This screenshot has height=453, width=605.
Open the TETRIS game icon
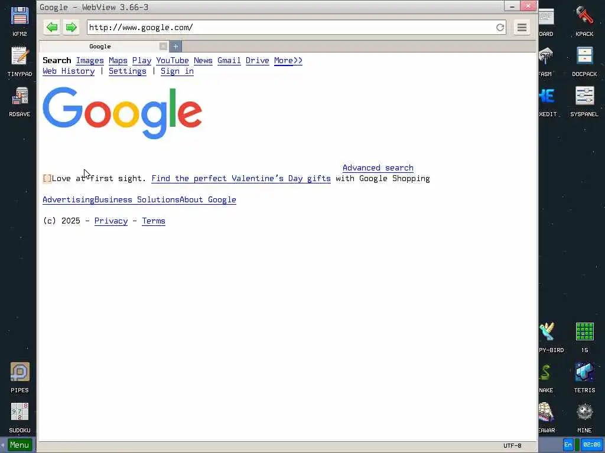click(584, 377)
